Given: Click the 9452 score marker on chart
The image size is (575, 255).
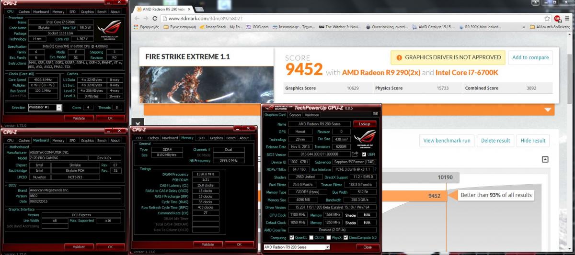Looking at the screenshot, I should (434, 195).
